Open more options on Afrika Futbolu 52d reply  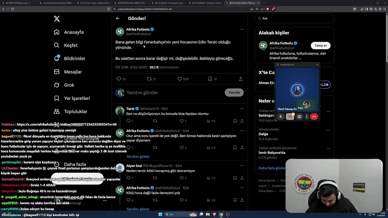(242, 188)
